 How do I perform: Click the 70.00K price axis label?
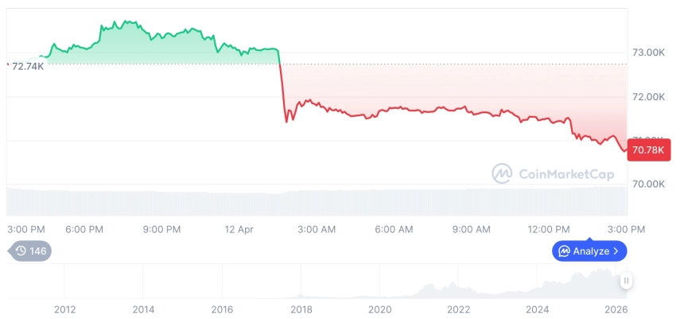(x=648, y=184)
